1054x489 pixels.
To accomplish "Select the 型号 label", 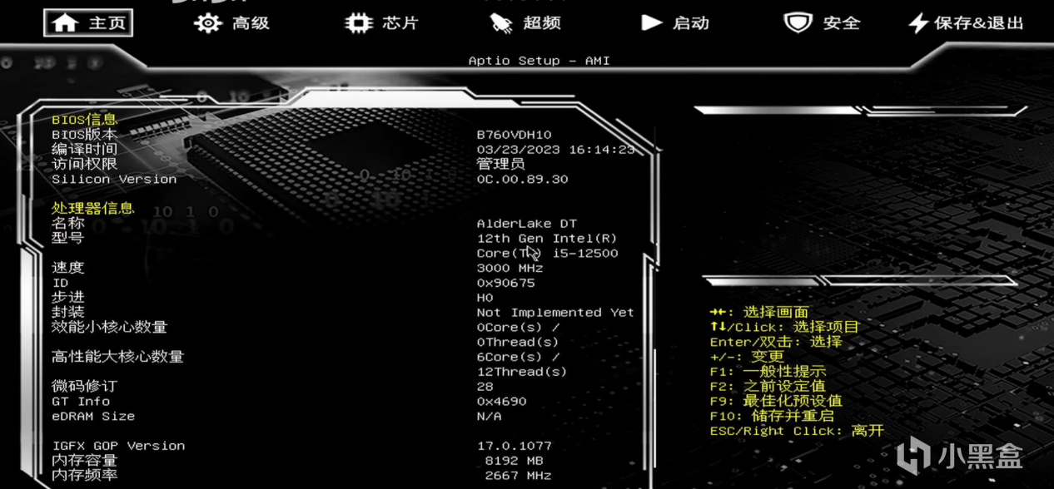I will [68, 239].
